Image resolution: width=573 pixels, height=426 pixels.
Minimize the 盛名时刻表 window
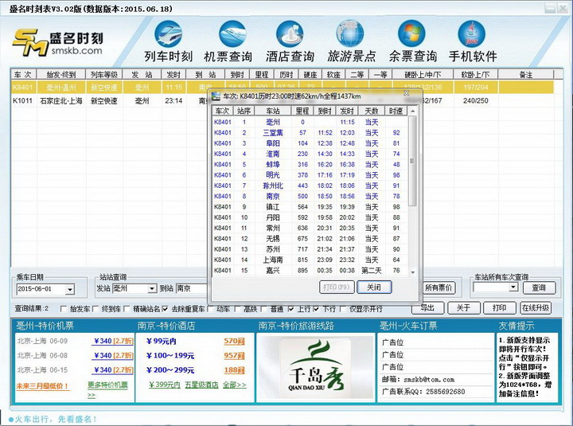click(x=550, y=9)
